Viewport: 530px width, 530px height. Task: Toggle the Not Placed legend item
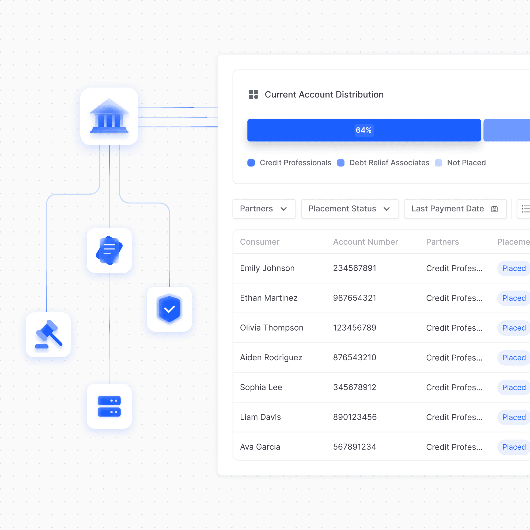pyautogui.click(x=466, y=163)
